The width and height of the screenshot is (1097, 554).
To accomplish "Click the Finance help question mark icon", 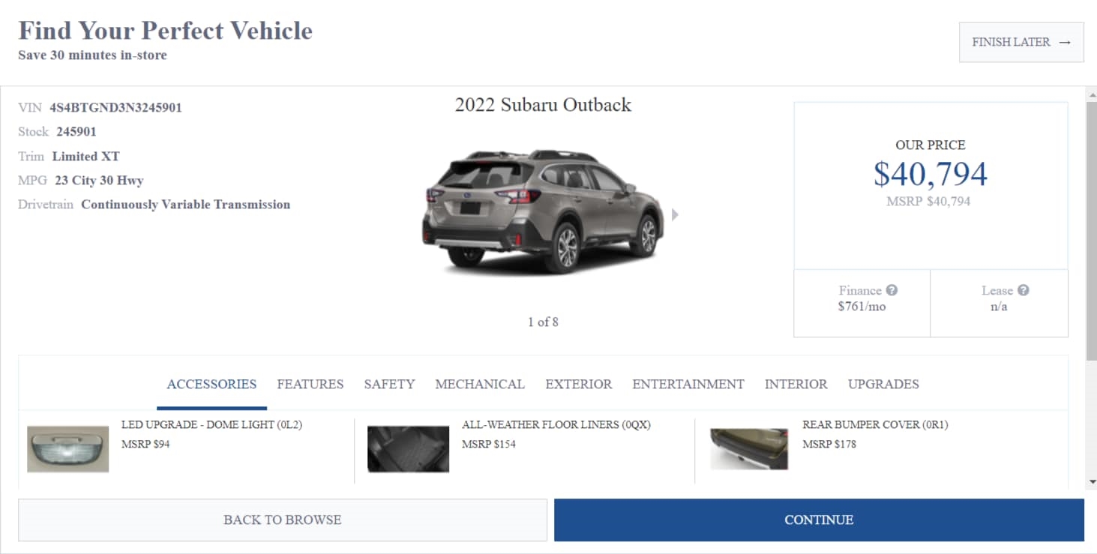I will 892,290.
